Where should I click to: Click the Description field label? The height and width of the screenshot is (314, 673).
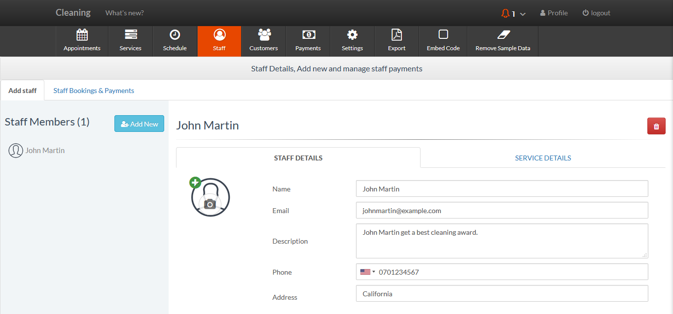[x=290, y=241]
